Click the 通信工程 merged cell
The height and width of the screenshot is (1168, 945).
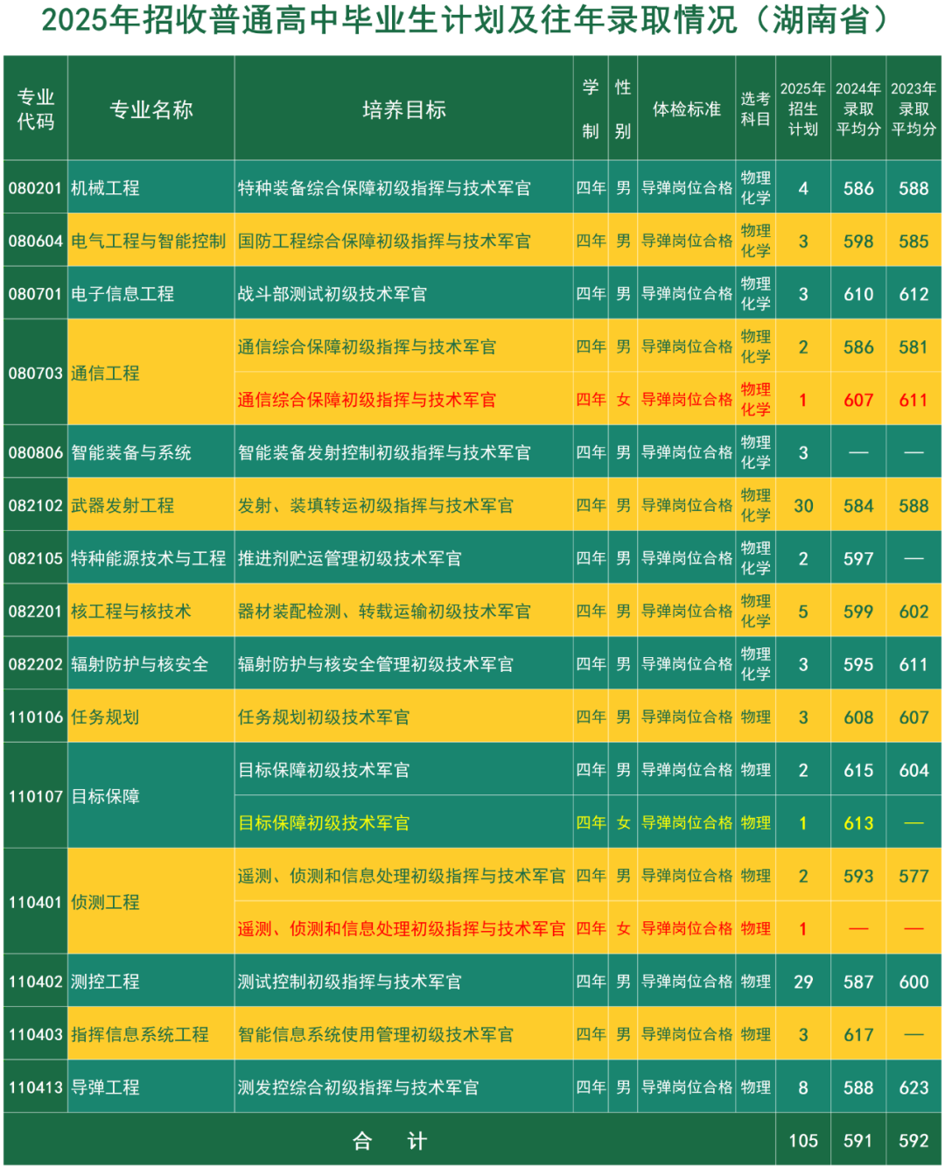(151, 373)
